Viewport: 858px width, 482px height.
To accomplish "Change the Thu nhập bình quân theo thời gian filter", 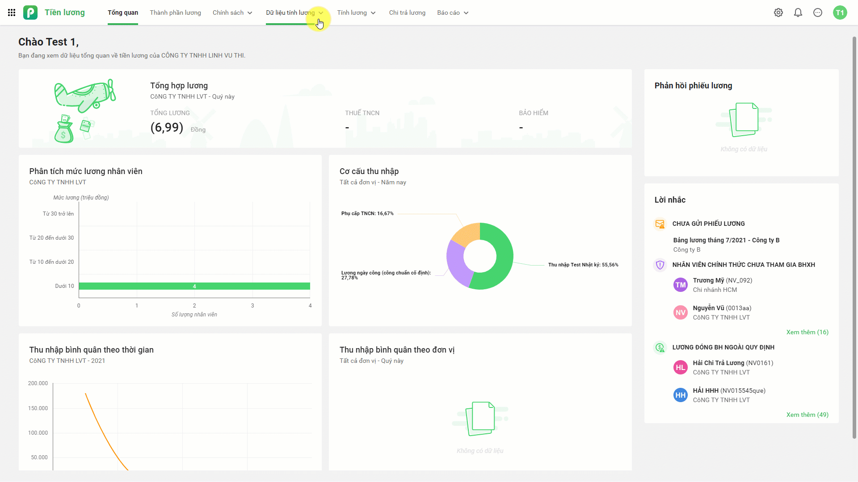I will 67,361.
